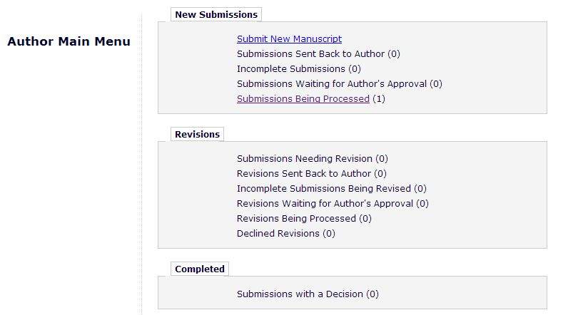Click the Completed section header
Viewport: 568px width, 315px height.
[x=200, y=269]
